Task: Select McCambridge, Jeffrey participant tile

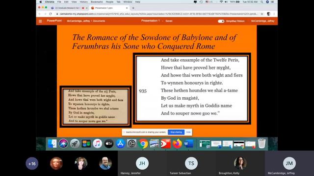Action: point(289,163)
